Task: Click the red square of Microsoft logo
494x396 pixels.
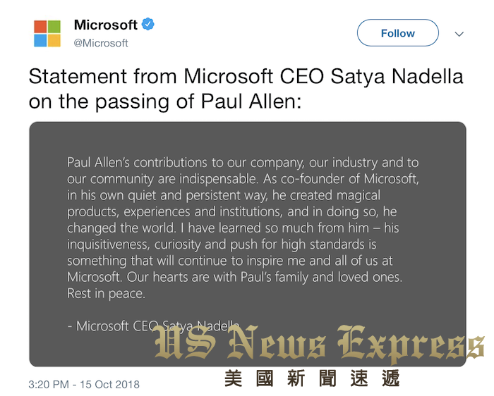Action: point(40,26)
